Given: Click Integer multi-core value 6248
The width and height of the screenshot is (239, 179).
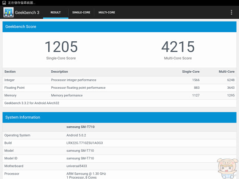Looking at the screenshot, I should [x=231, y=80].
